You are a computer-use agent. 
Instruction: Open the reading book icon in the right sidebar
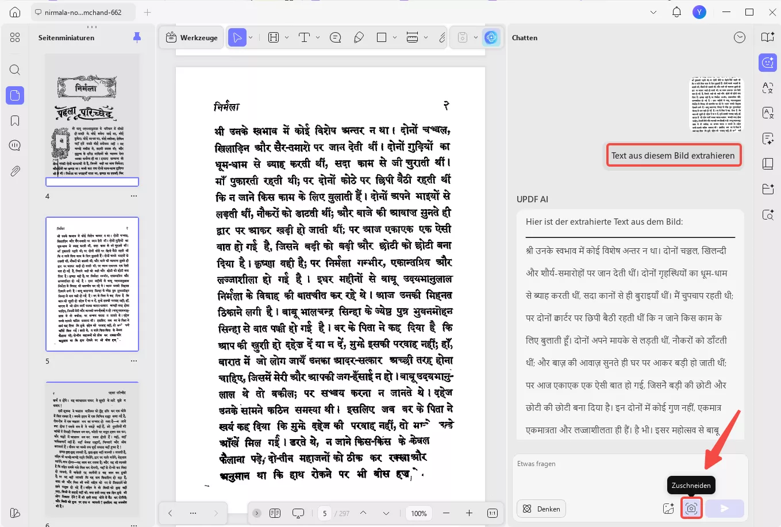point(768,37)
